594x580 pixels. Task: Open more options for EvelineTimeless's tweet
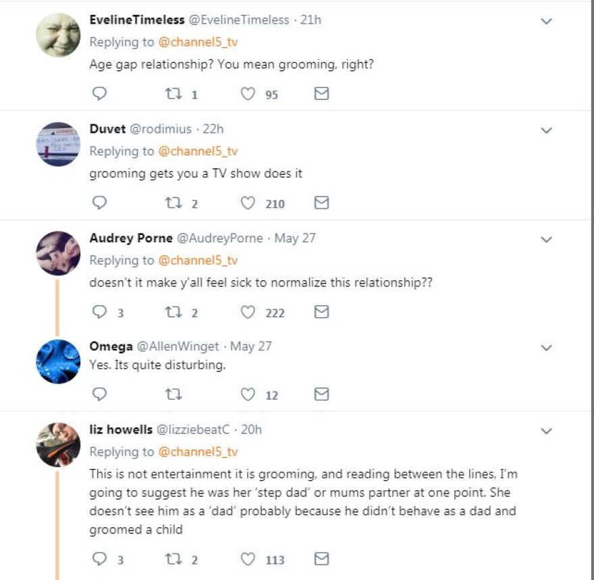tap(547, 21)
